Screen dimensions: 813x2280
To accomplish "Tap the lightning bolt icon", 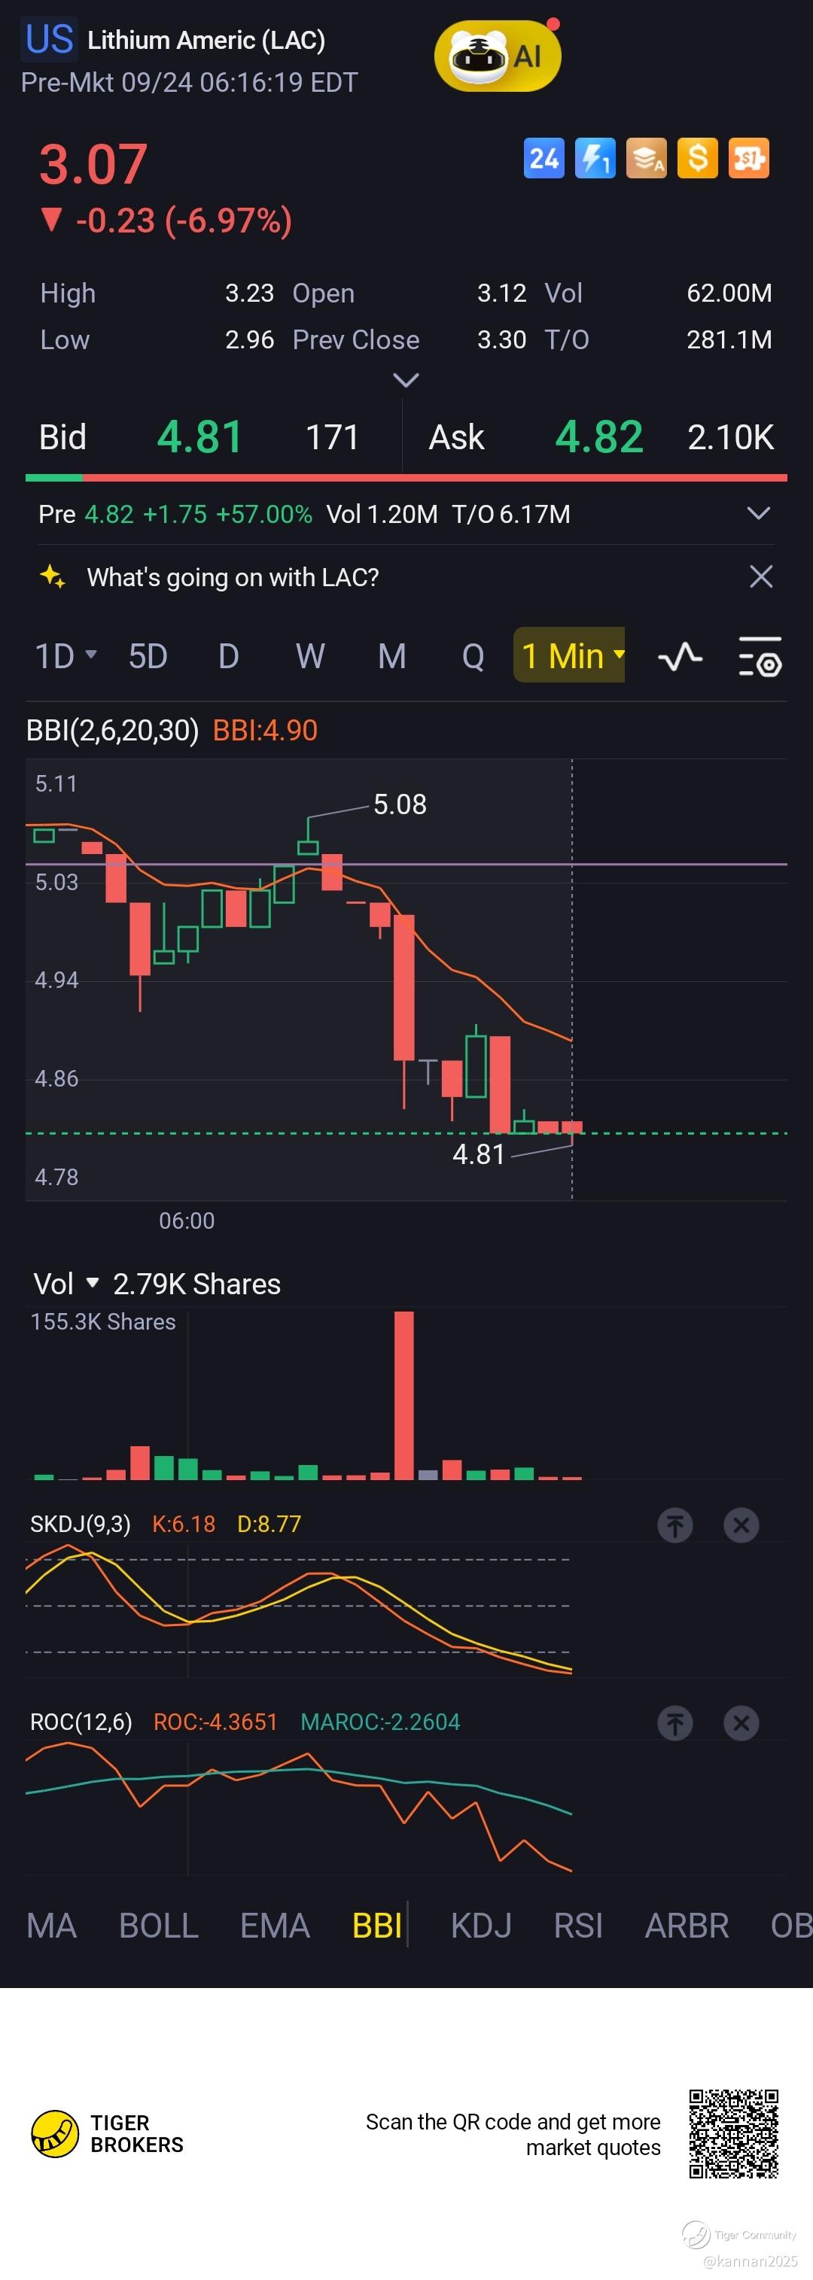I will [x=595, y=160].
